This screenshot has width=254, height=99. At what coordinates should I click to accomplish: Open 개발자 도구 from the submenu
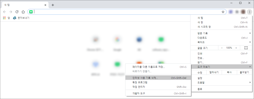(158, 93)
